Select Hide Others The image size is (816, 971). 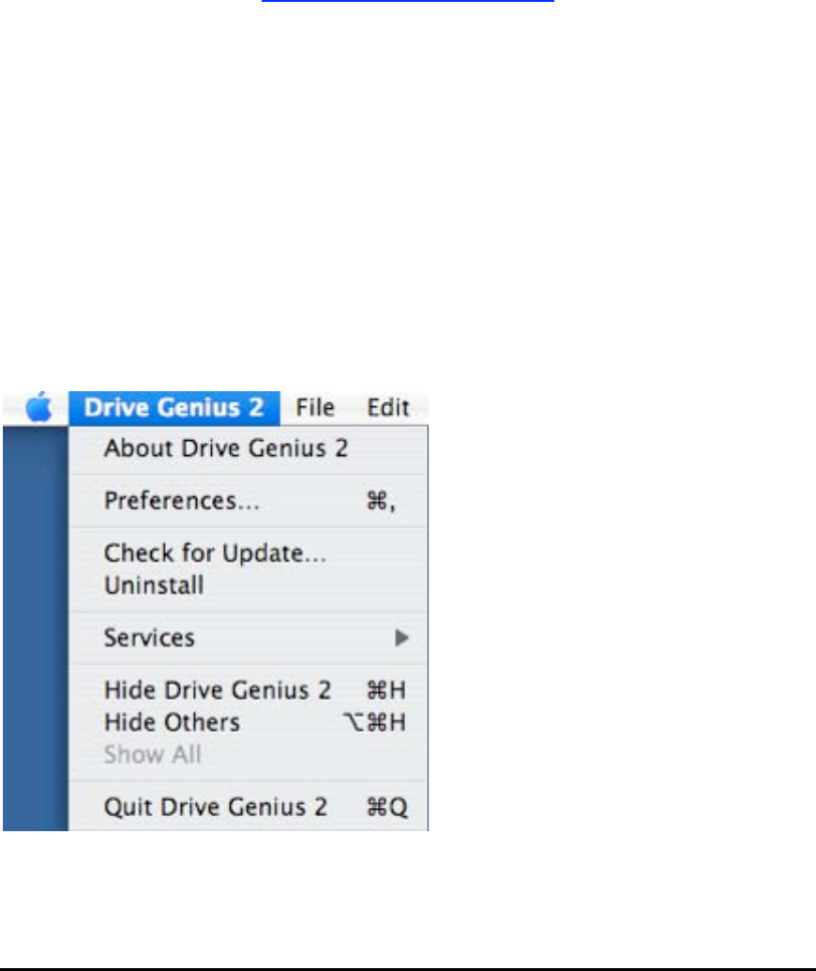click(x=172, y=722)
